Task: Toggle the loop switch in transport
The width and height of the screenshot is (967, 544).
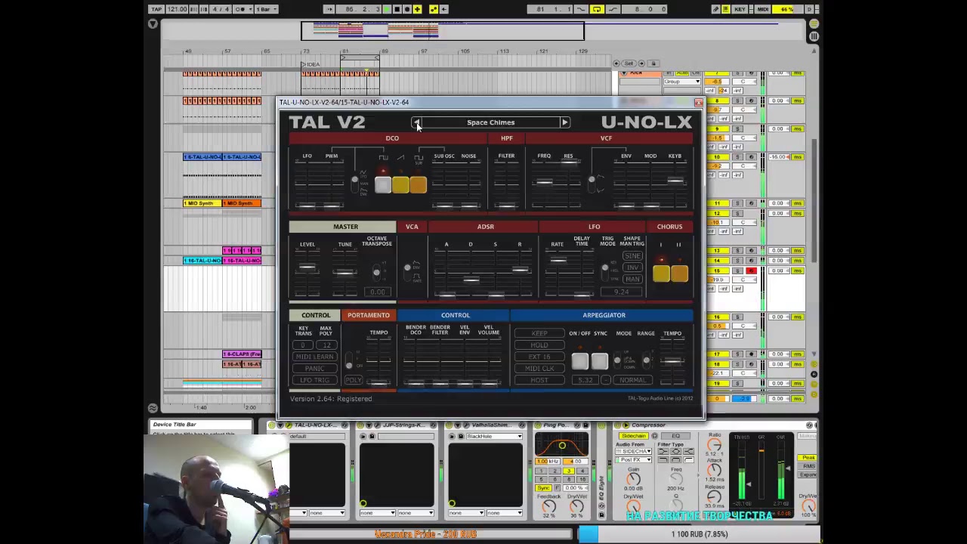Action: [597, 9]
